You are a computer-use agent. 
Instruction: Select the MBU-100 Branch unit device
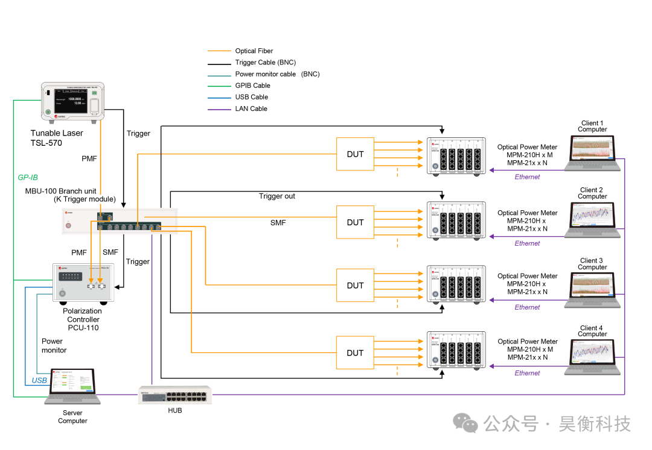pyautogui.click(x=120, y=220)
